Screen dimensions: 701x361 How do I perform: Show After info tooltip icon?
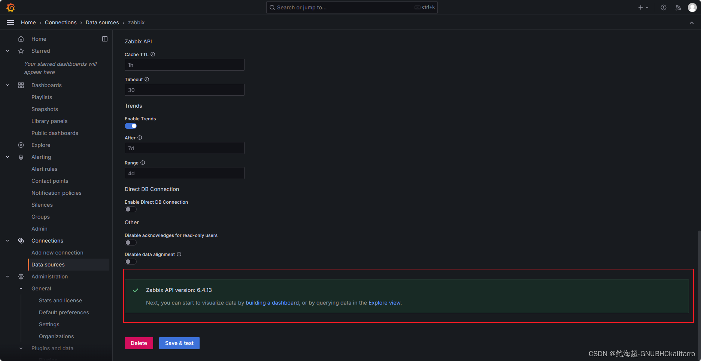tap(140, 138)
